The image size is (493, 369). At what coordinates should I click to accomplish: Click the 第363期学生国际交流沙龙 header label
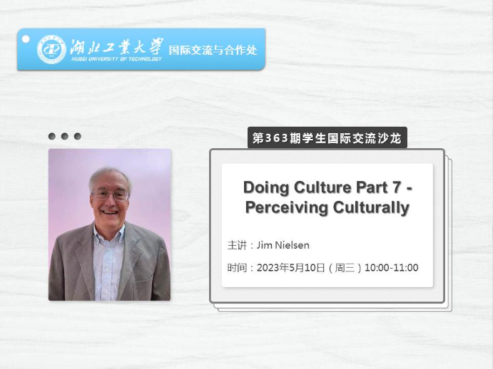click(x=327, y=137)
